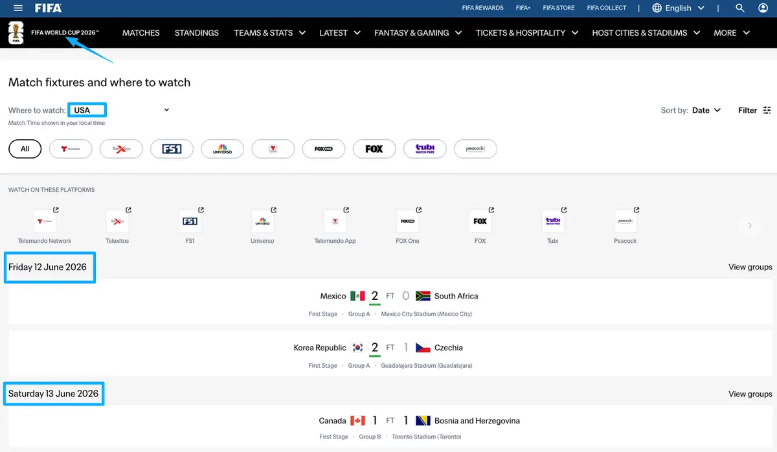The width and height of the screenshot is (777, 452).
Task: Click the Korea Republic flag
Action: pyautogui.click(x=357, y=348)
